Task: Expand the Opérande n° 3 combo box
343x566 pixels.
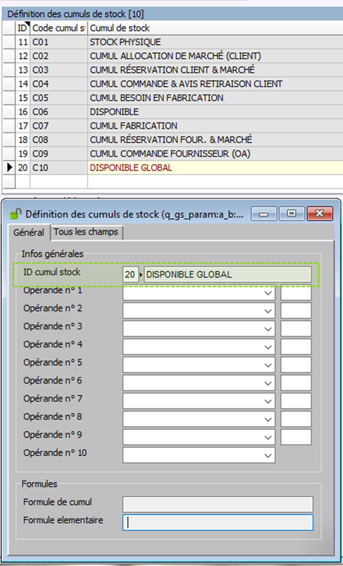Action: click(268, 329)
